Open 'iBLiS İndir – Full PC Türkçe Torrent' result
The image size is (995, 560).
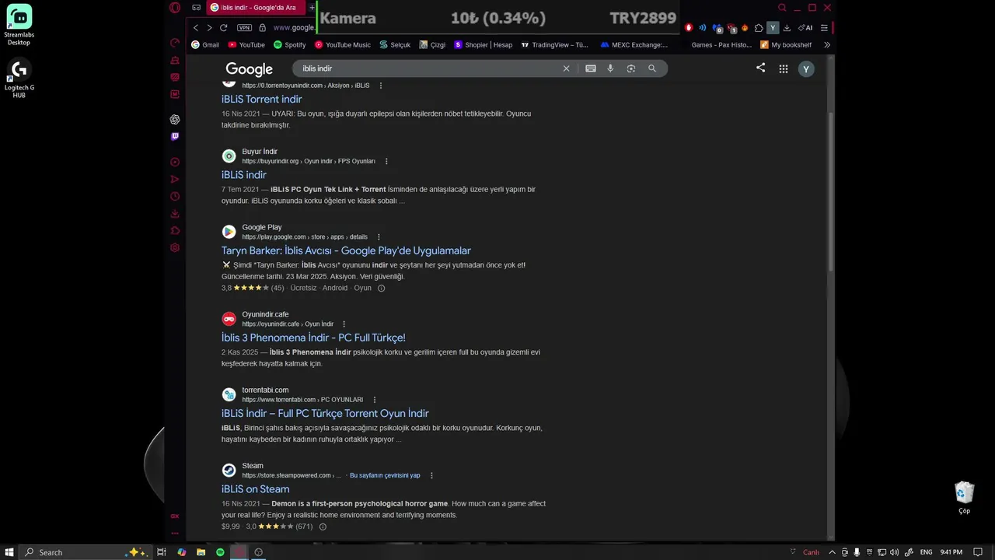[x=325, y=413]
